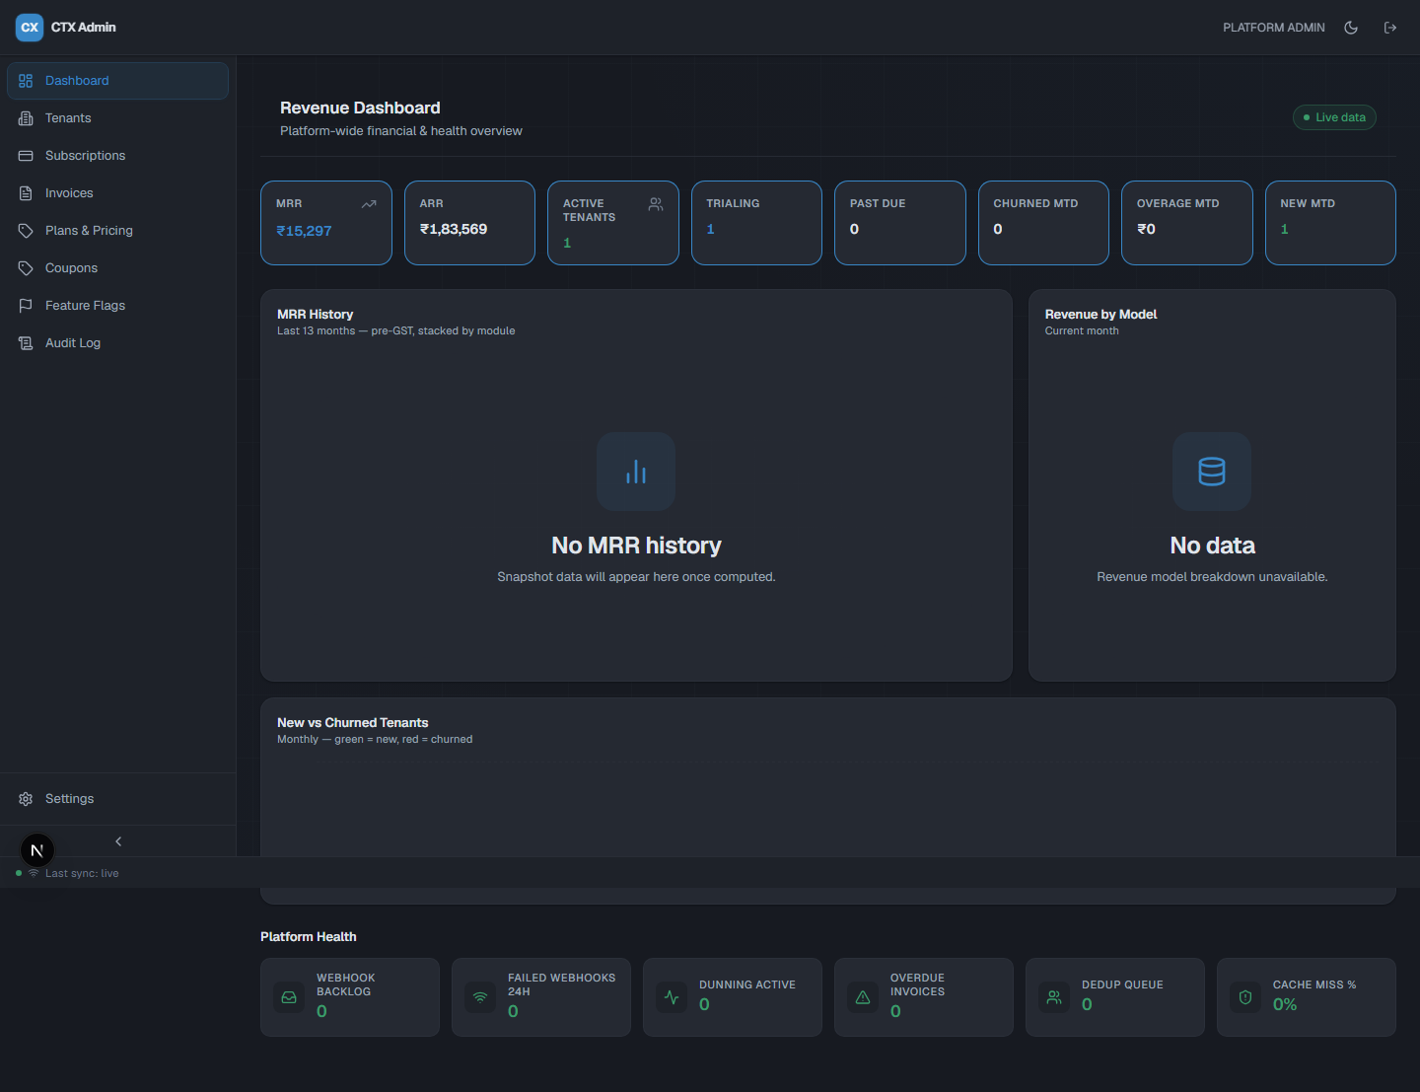The height and width of the screenshot is (1092, 1420).
Task: Click the 0% Cache Miss value
Action: coord(1285,1004)
